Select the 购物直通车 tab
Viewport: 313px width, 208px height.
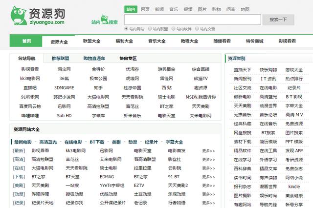pos(94,59)
